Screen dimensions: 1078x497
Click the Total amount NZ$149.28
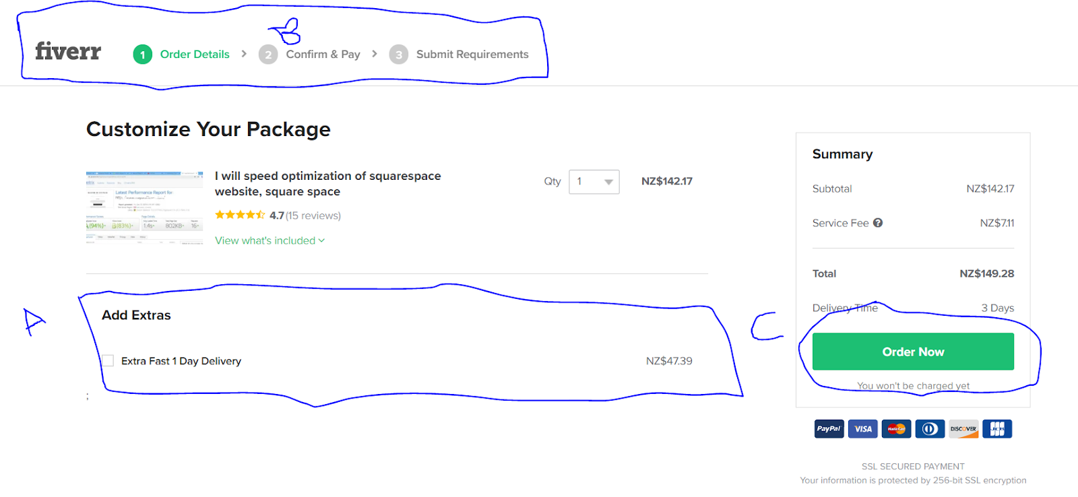point(987,273)
